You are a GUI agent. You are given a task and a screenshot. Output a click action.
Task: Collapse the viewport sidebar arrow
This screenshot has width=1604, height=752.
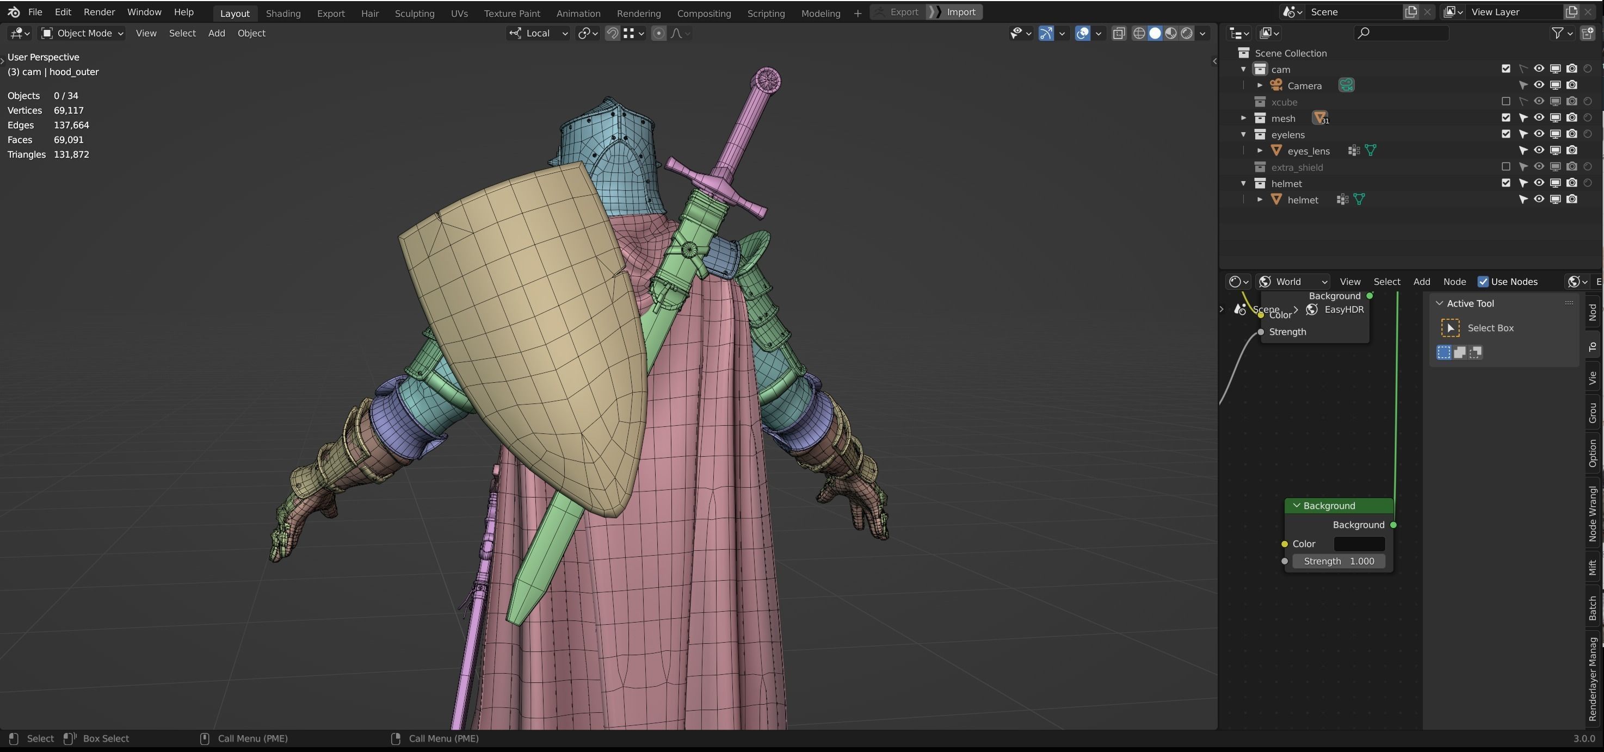click(x=1214, y=61)
